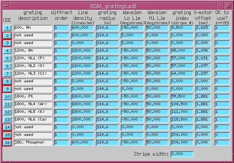Select USE button 1 for 600, Rh grating
Screen dimensions: 234x163
(7, 28)
